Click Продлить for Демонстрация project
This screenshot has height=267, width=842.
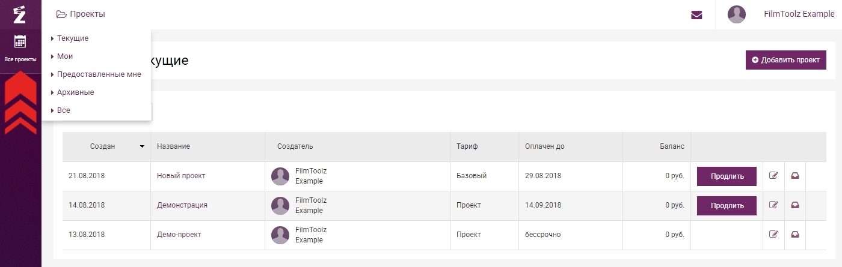pos(727,205)
